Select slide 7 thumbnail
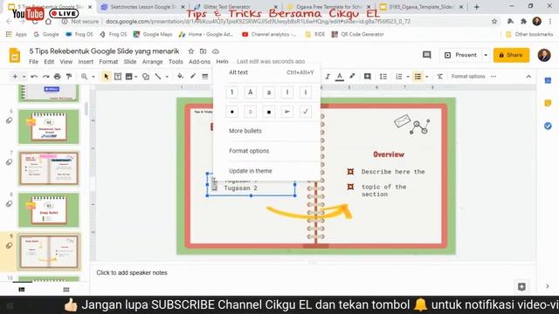The height and width of the screenshot is (314, 559). click(x=49, y=168)
